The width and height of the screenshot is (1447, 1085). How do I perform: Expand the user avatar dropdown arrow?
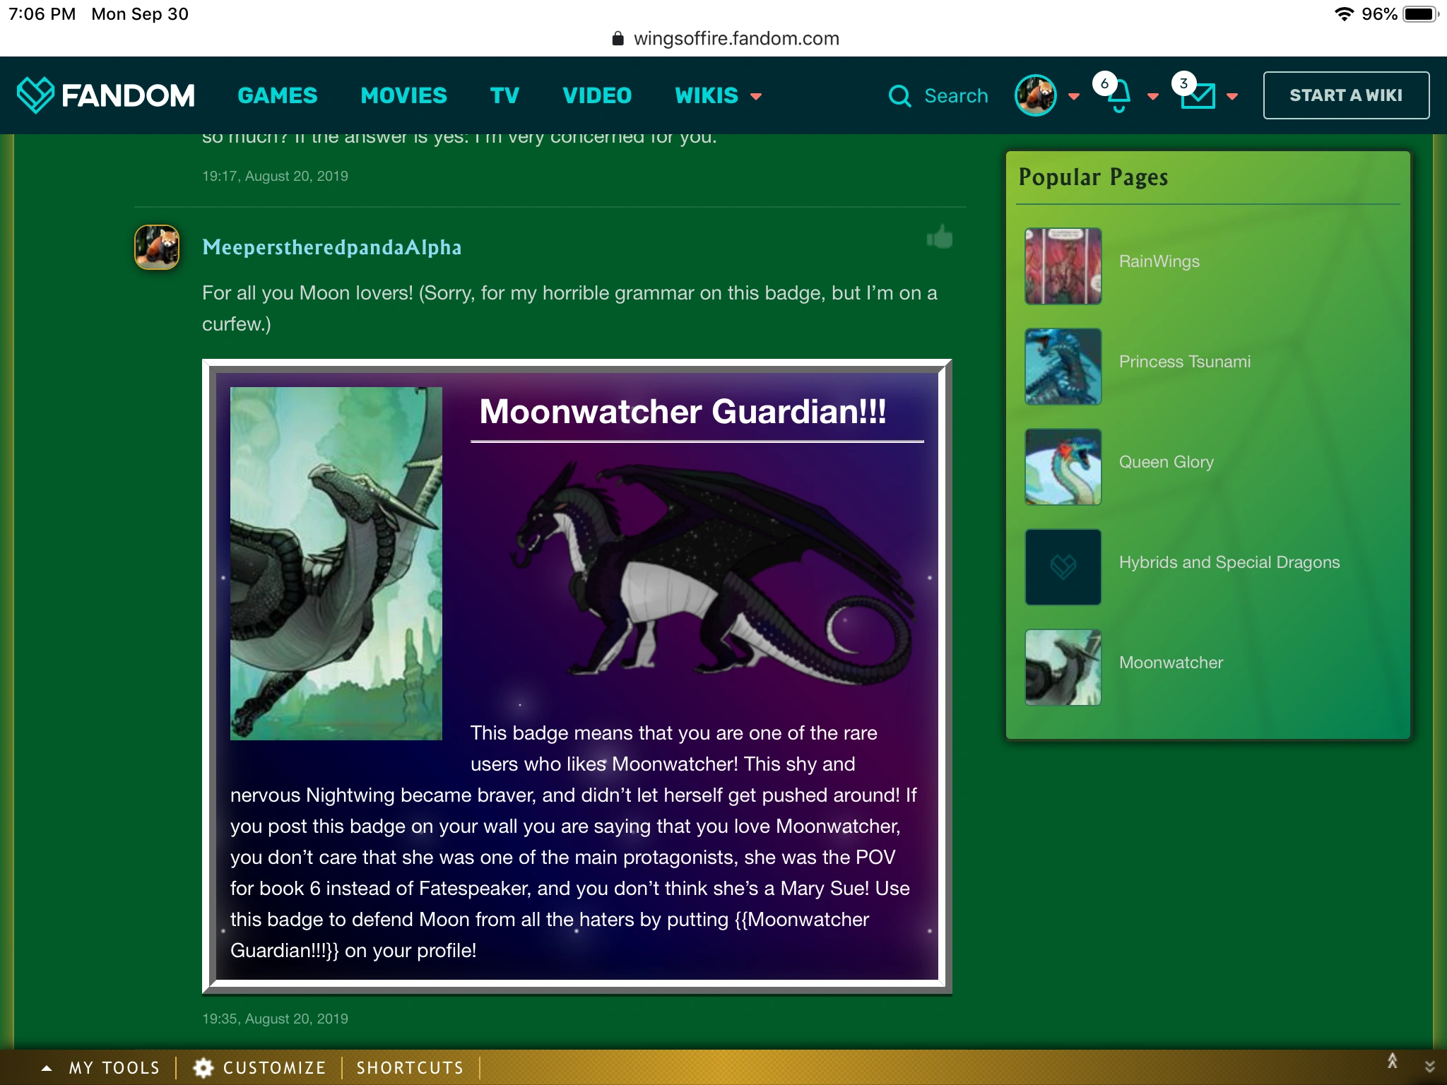tap(1074, 97)
